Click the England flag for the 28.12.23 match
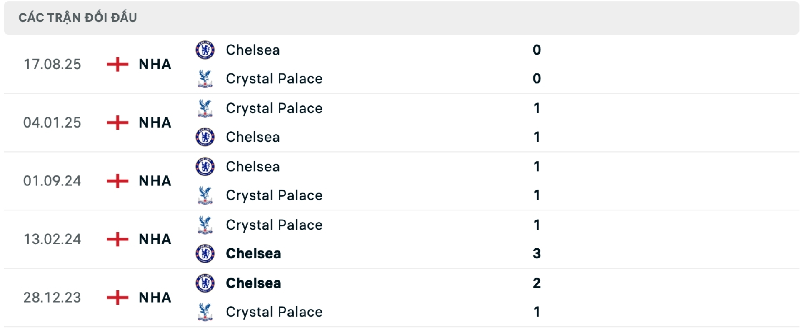The image size is (800, 330). click(118, 297)
